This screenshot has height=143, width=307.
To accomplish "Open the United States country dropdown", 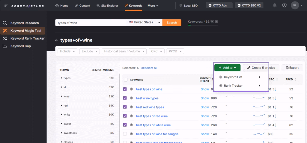I will pos(144,23).
